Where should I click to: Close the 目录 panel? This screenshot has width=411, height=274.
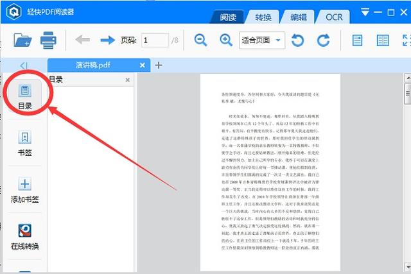pos(127,80)
